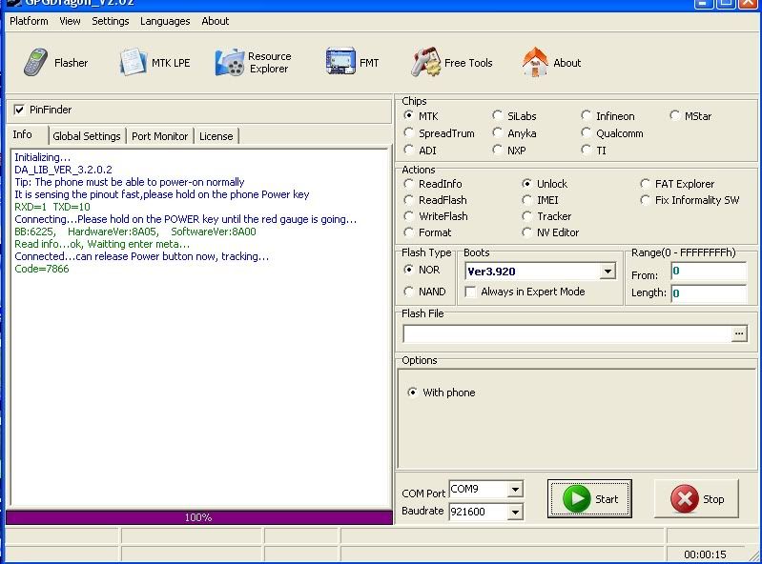Screen dimensions: 762x564
Task: Select the TI chip option
Action: (x=587, y=150)
